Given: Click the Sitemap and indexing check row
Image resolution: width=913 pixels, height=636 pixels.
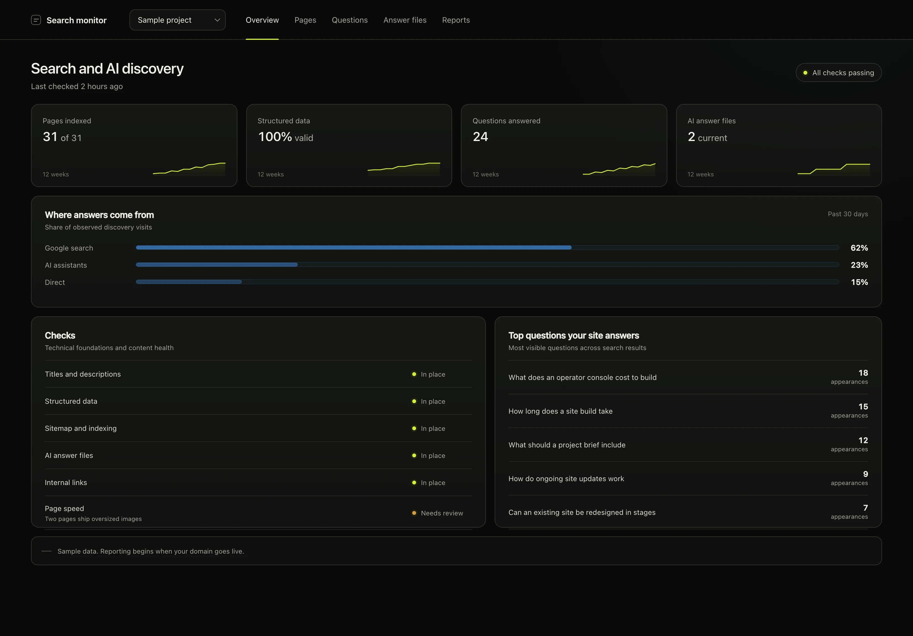Looking at the screenshot, I should pos(258,428).
